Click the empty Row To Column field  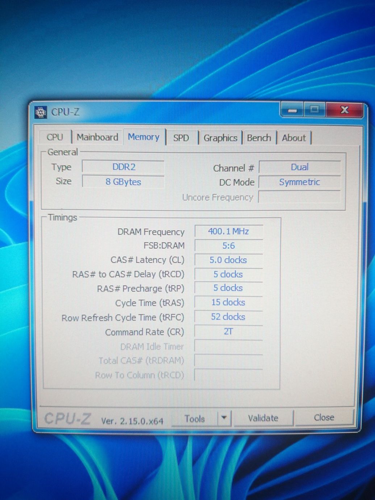pos(229,375)
